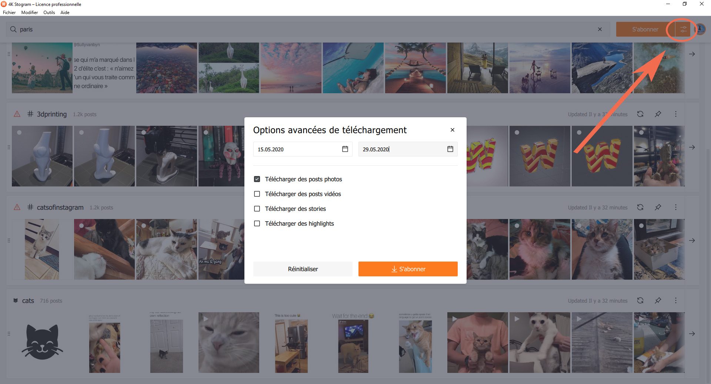Viewport: 711px width, 384px height.
Task: Clear the paris search text
Action: tap(600, 29)
